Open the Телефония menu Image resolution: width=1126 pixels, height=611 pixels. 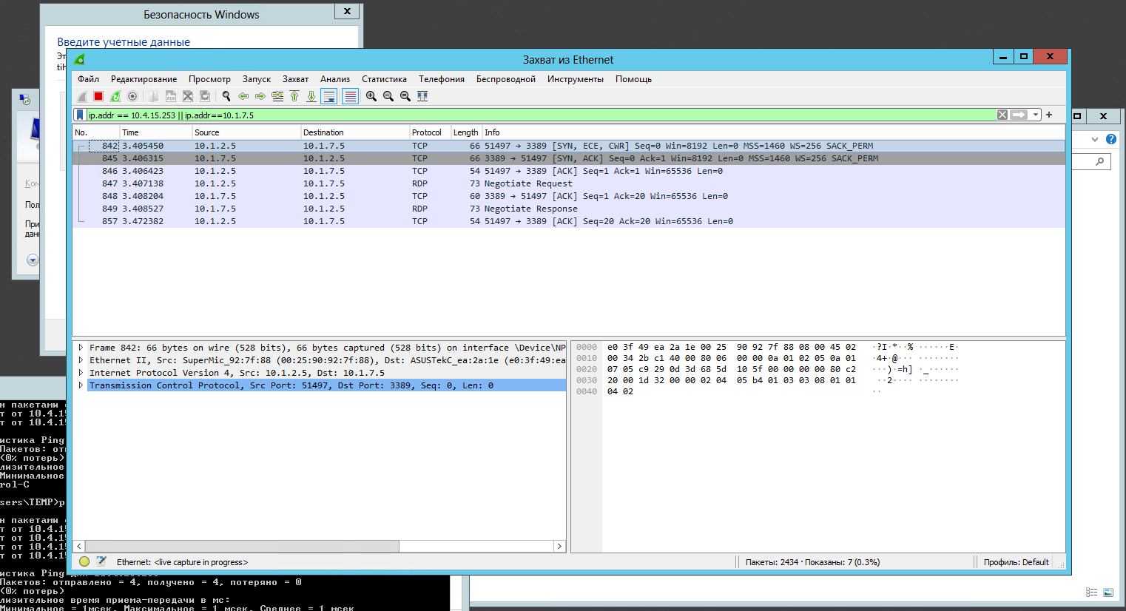(442, 79)
